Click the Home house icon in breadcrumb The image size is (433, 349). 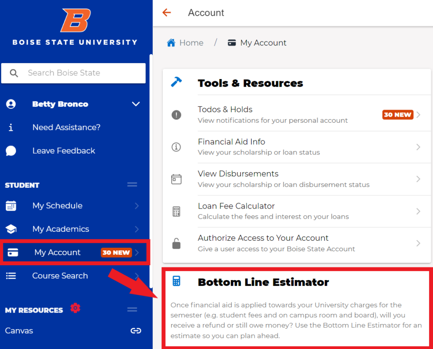171,43
